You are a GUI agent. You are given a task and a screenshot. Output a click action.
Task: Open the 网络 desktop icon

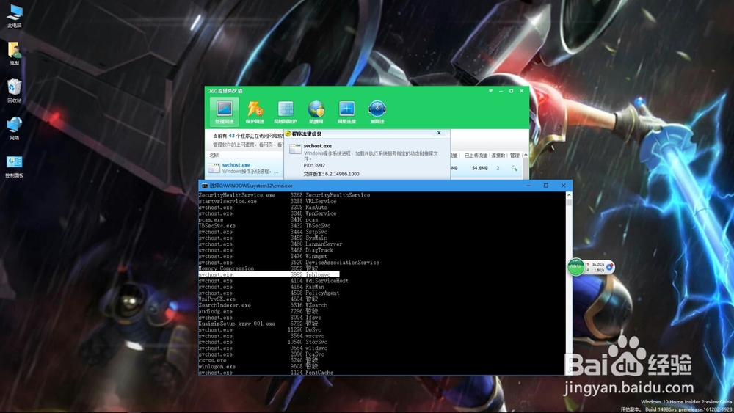click(15, 128)
